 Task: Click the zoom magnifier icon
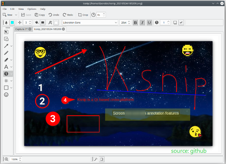coord(7,159)
